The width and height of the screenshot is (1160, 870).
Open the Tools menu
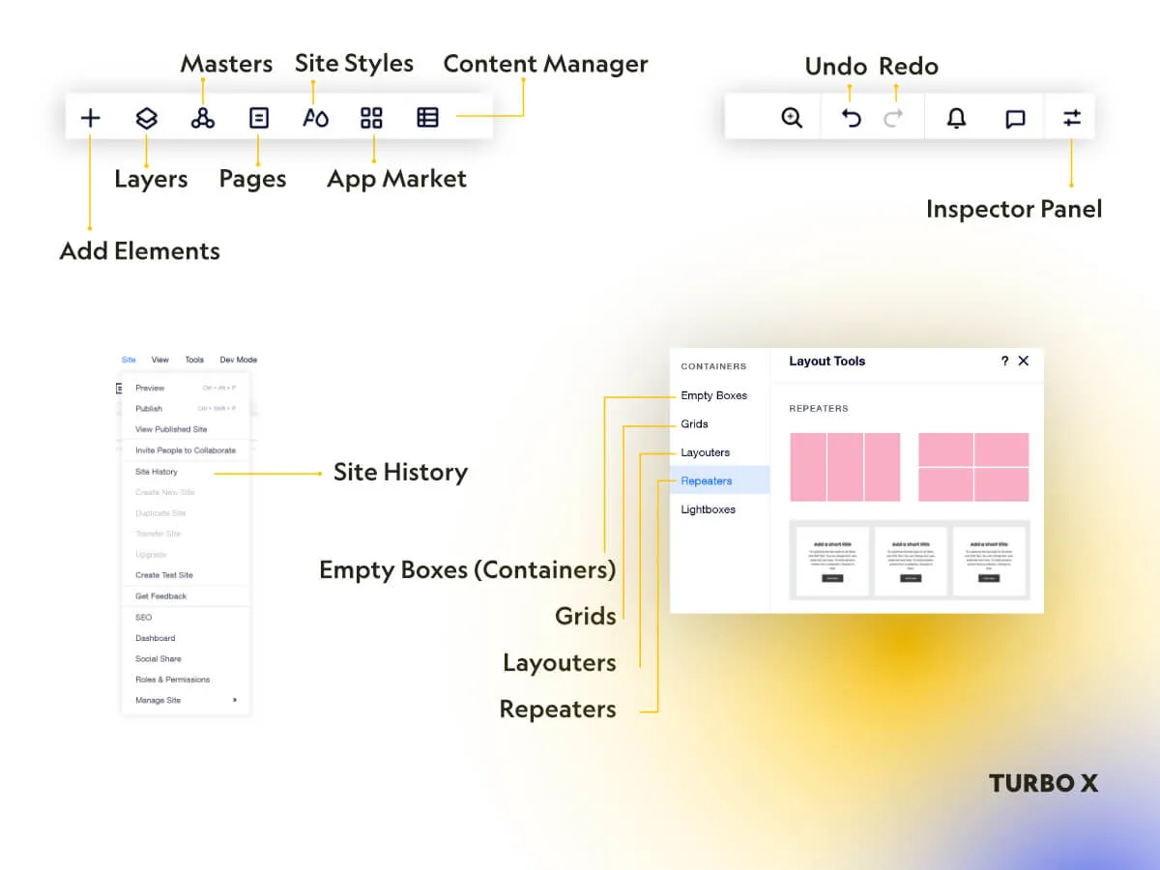point(194,360)
